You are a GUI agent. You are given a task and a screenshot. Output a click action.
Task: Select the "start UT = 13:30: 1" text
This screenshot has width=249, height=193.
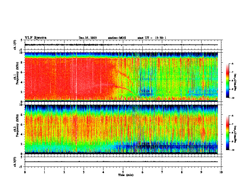(x=152, y=38)
